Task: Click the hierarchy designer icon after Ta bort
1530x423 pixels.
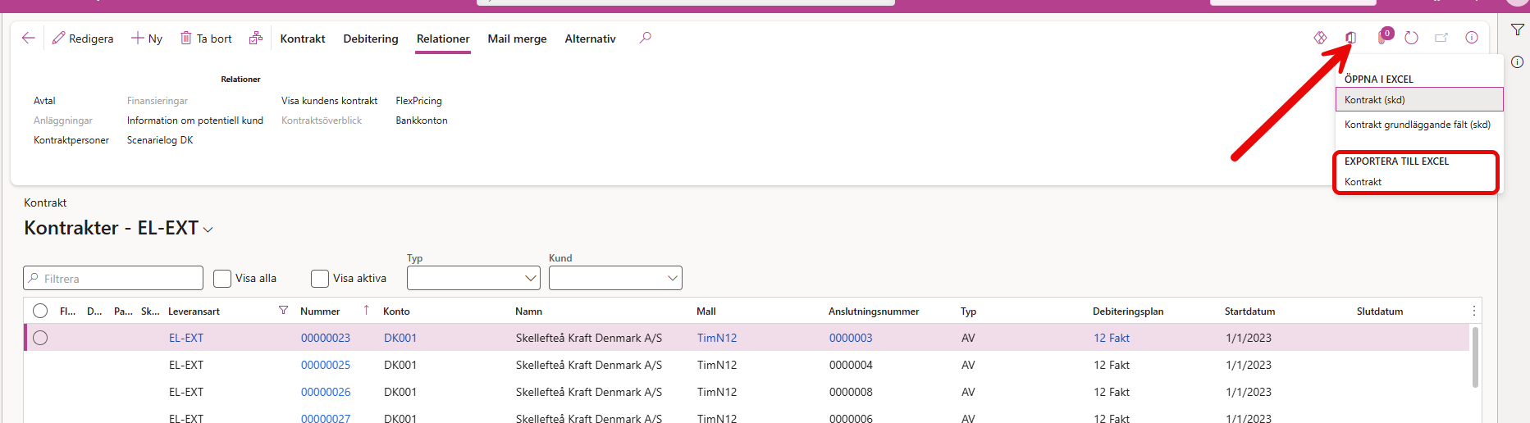Action: [256, 38]
